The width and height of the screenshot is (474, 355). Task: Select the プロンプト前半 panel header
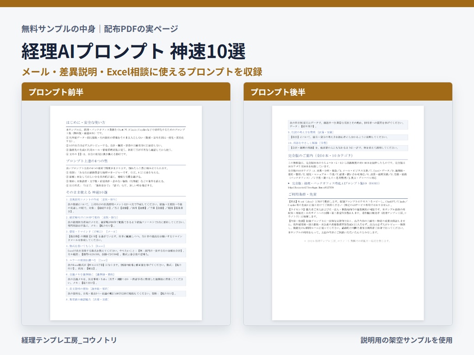pos(126,92)
